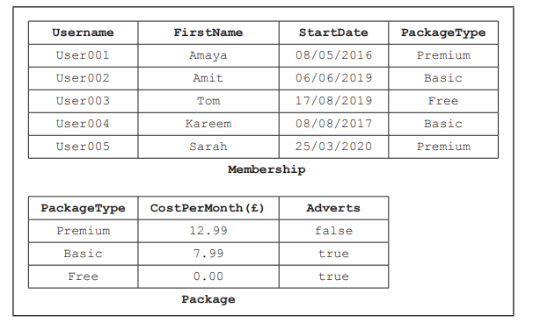The width and height of the screenshot is (533, 323).
Task: Click the StartDate header cell
Action: [333, 32]
